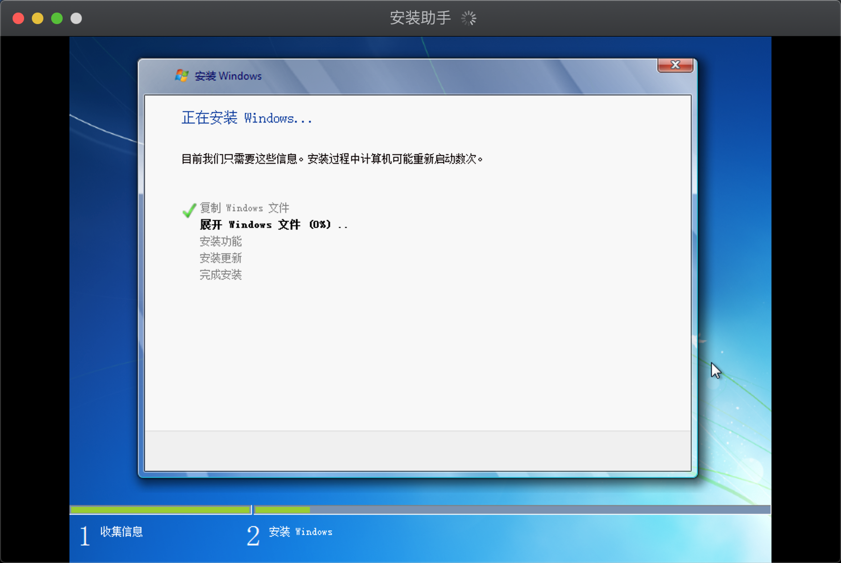The image size is (841, 563).
Task: Click the green zoom button of 安装助手 window
Action: click(57, 18)
